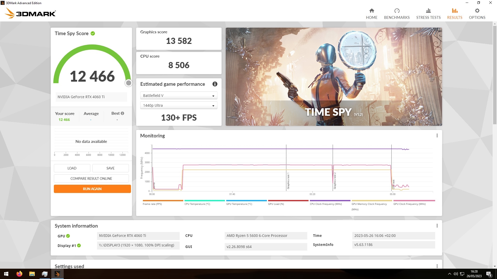Open Settings used options menu

coord(437,266)
